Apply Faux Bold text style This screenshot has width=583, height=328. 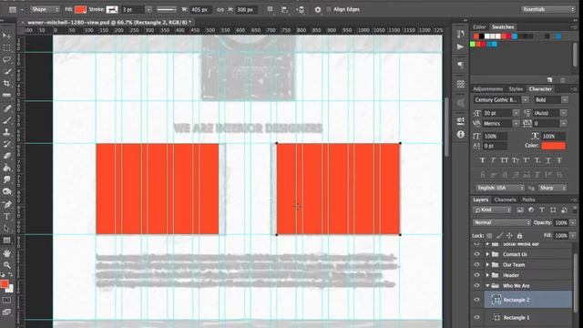point(482,160)
